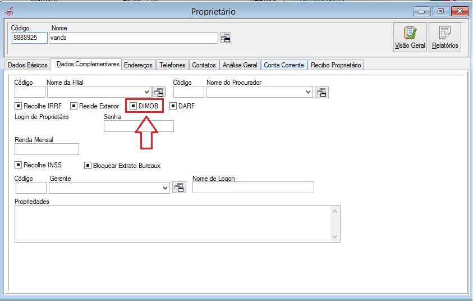The height and width of the screenshot is (301, 473).
Task: Click Propriedades scrollbar down arrow
Action: 334,236
